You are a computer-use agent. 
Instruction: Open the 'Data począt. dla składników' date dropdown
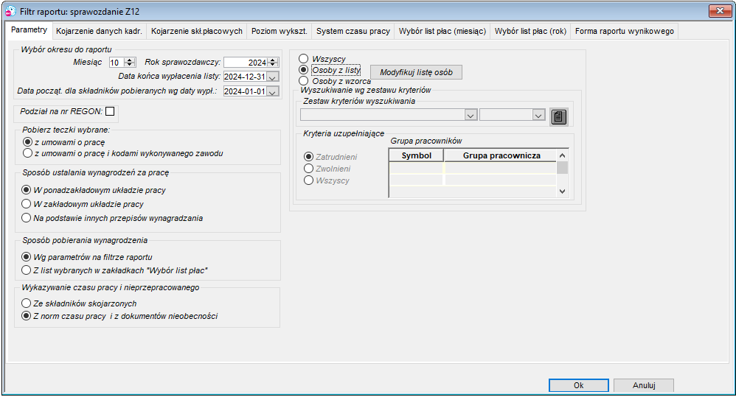273,92
